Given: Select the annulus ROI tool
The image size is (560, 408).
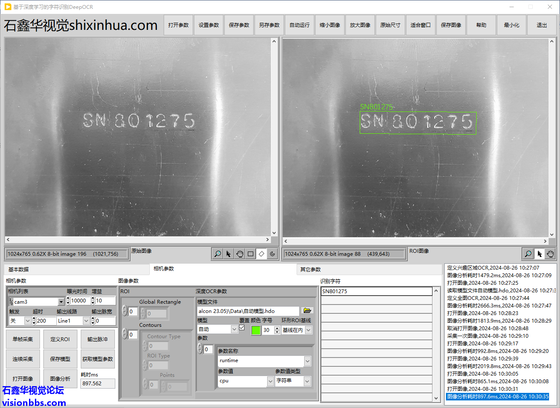Looking at the screenshot, I should [x=272, y=254].
